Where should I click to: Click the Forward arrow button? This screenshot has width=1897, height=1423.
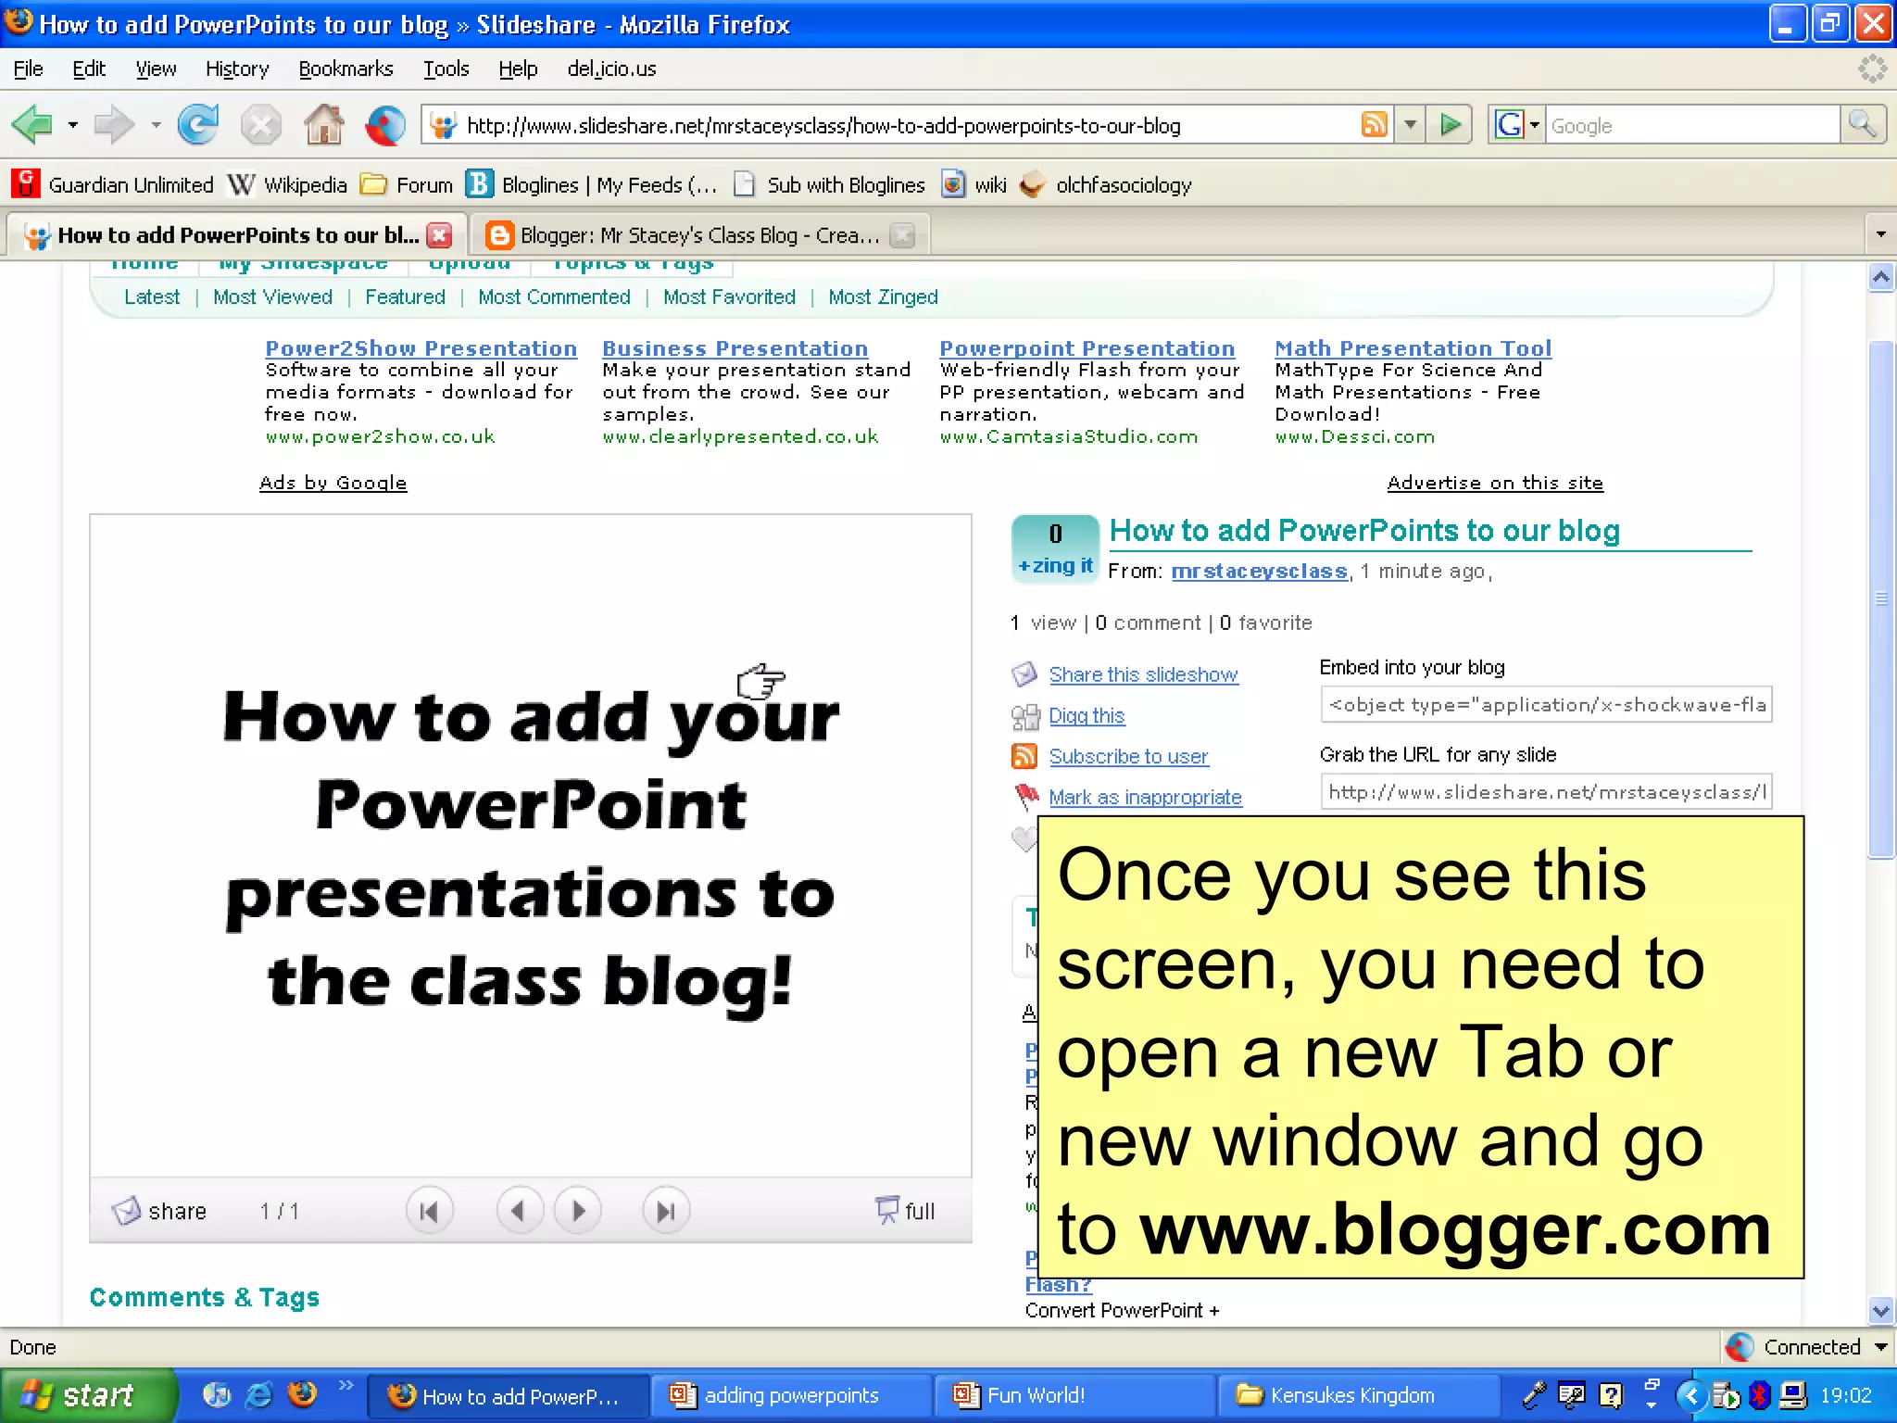point(115,125)
